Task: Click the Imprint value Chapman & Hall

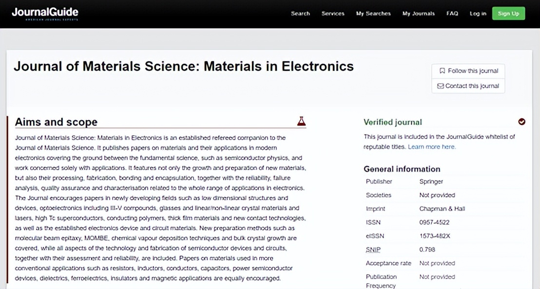Action: coord(442,209)
